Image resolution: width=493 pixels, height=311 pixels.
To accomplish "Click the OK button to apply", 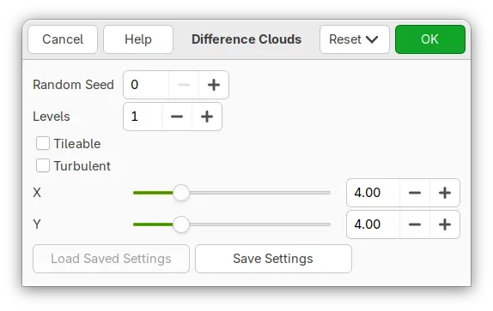I will click(x=429, y=39).
